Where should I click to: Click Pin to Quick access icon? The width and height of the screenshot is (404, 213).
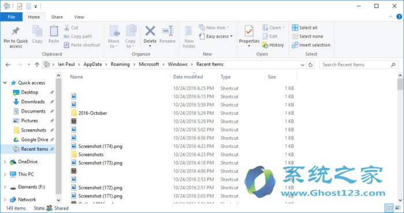tap(16, 31)
